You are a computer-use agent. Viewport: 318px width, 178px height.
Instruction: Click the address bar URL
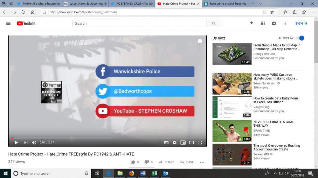(x=83, y=12)
